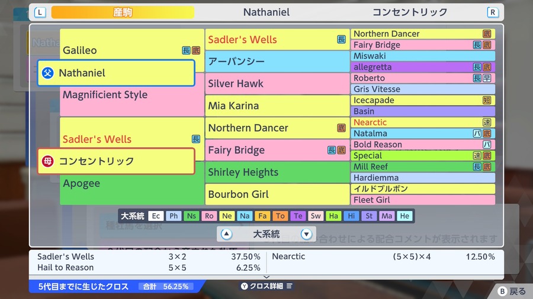Click the Basin pedigree cell
The image size is (533, 299).
point(422,111)
